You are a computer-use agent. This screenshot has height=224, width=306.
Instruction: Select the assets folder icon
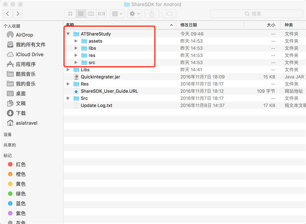coord(84,41)
